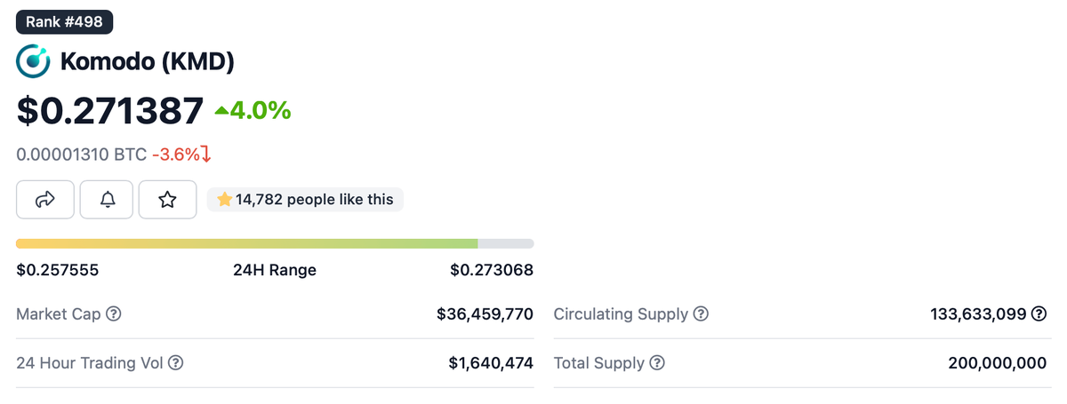The image size is (1067, 404).
Task: Click the share arrow button
Action: click(45, 200)
